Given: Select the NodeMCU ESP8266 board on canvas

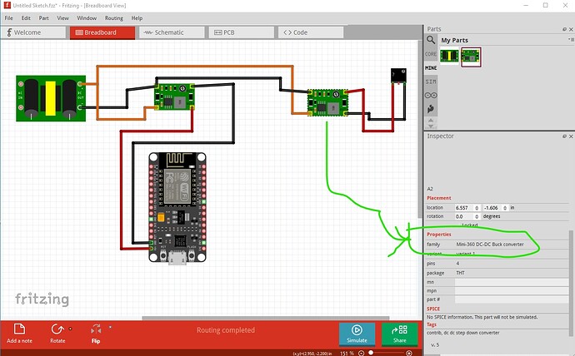Looking at the screenshot, I should coord(177,207).
